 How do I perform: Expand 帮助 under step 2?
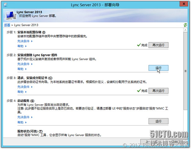[x=22, y=69]
